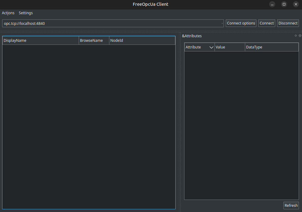Close the FreeOpcUa Client window
The width and height of the screenshot is (302, 212).
tap(296, 4)
